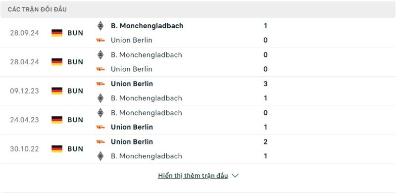
Task: Click the German flag next to 28.04.24
Action: coord(57,62)
